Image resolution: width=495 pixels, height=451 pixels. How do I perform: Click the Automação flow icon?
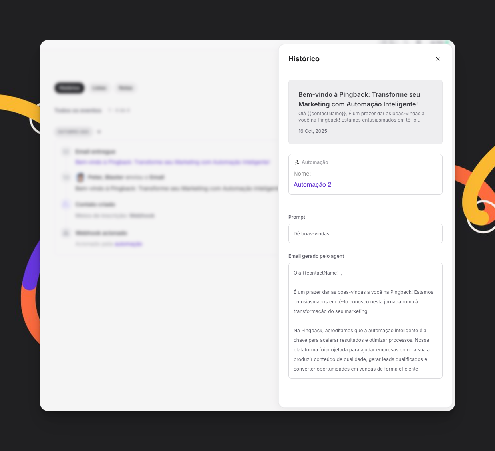click(297, 162)
